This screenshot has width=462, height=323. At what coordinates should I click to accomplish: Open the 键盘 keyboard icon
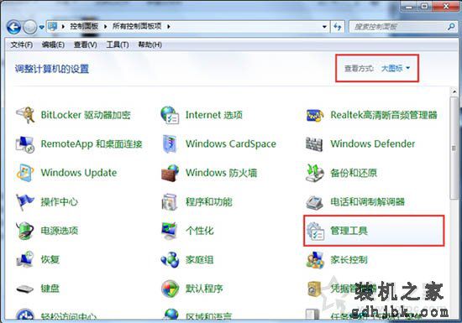tap(25, 289)
